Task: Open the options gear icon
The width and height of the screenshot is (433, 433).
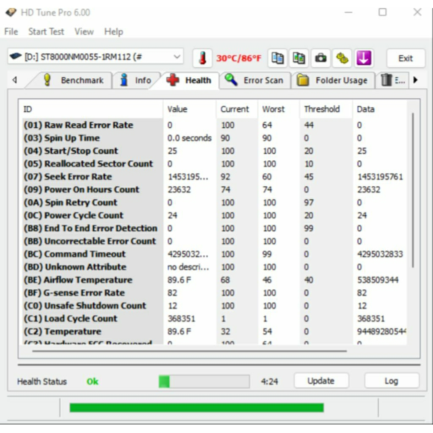Action: (x=342, y=58)
